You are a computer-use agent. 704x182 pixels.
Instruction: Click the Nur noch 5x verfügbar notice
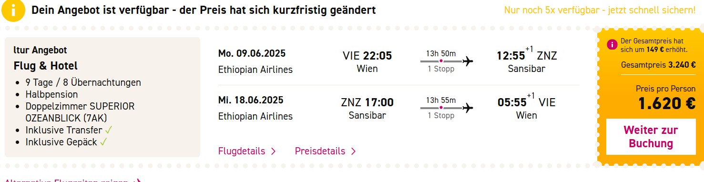[600, 10]
